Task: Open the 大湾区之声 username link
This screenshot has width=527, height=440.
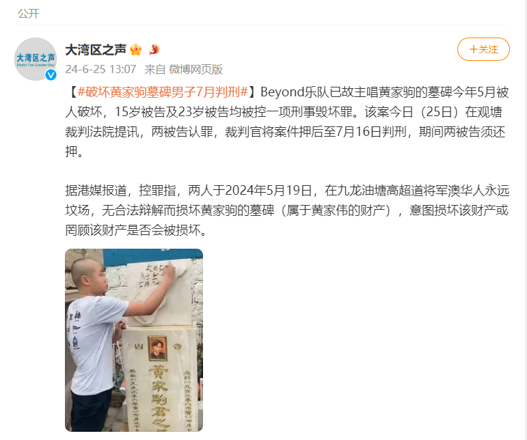Action: 96,50
